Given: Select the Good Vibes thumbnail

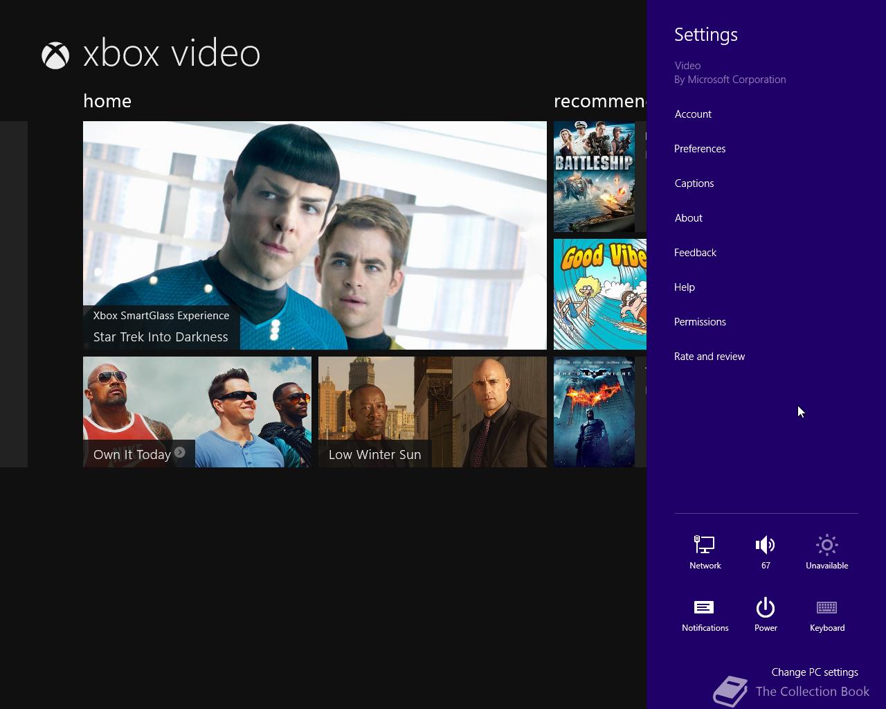Looking at the screenshot, I should pyautogui.click(x=600, y=294).
